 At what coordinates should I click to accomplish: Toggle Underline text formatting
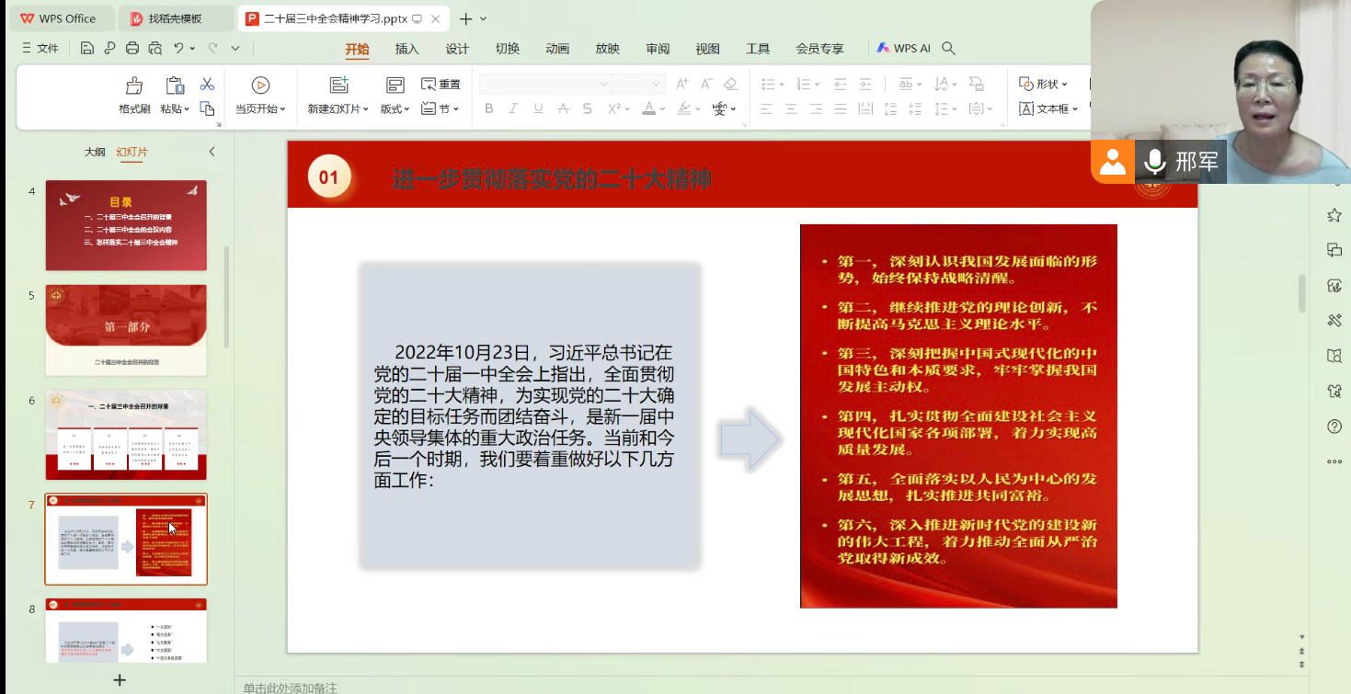(538, 108)
